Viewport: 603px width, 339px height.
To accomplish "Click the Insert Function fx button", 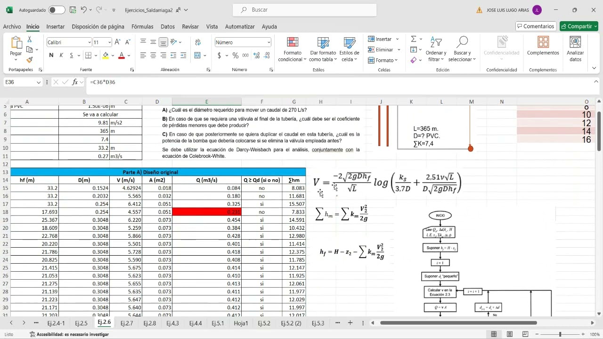I will click(75, 82).
